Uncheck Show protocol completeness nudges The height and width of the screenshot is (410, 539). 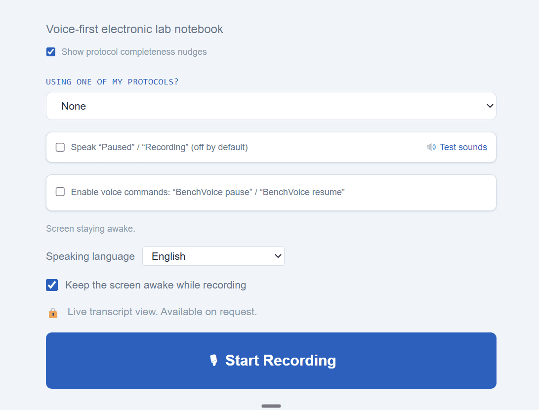(x=50, y=52)
